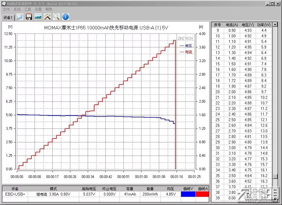Click the 容量 column header
This screenshot has width=282, height=205.
pyautogui.click(x=130, y=189)
